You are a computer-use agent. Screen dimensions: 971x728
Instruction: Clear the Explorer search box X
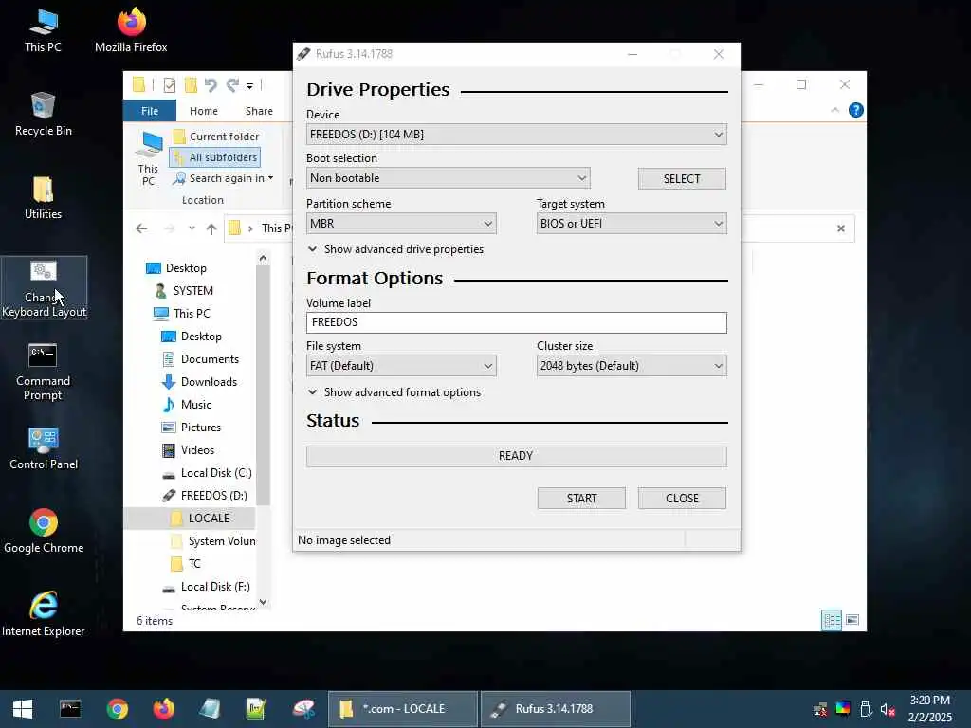click(840, 228)
